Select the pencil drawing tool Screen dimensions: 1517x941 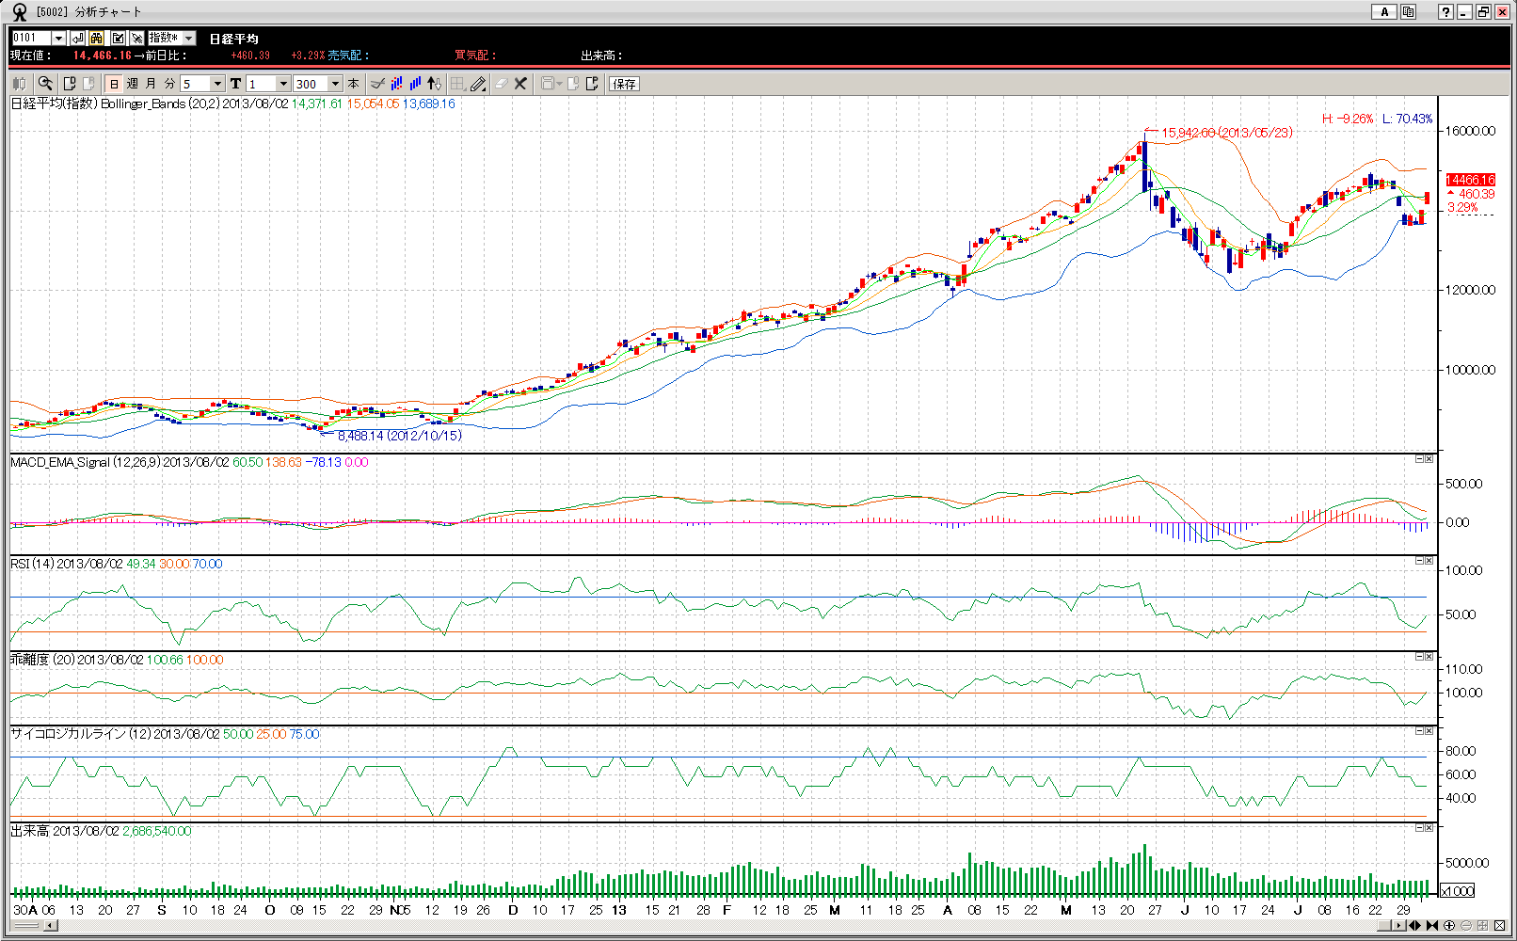point(478,84)
